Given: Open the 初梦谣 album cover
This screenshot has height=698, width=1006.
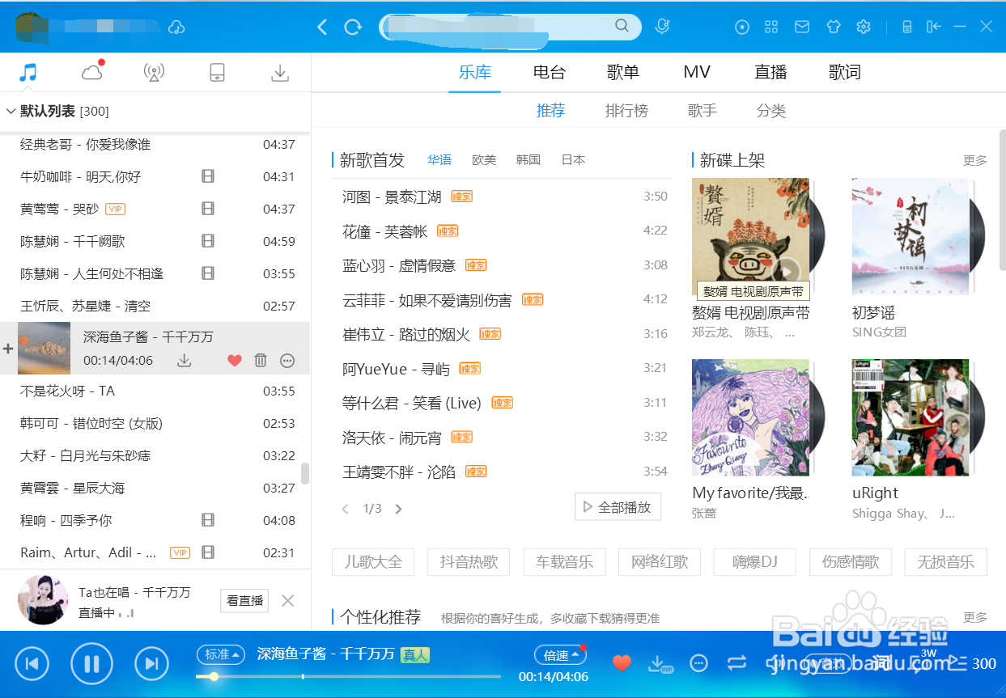Looking at the screenshot, I should click(x=910, y=237).
